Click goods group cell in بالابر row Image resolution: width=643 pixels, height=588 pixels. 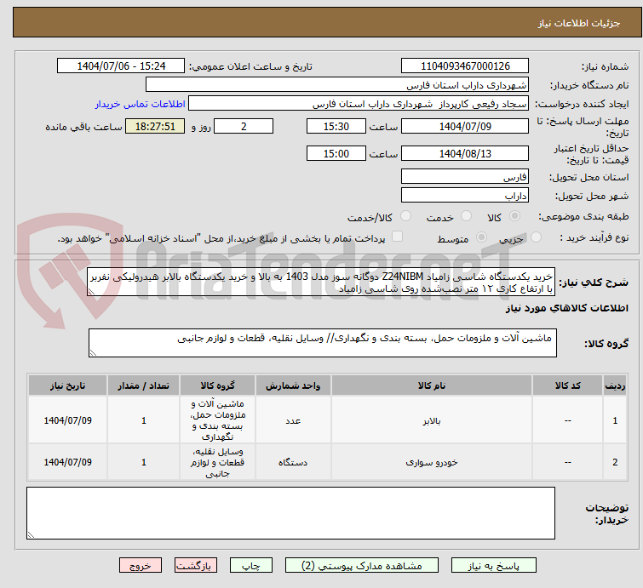(x=217, y=420)
